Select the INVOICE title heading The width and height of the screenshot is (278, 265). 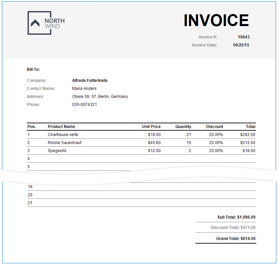[x=216, y=20]
